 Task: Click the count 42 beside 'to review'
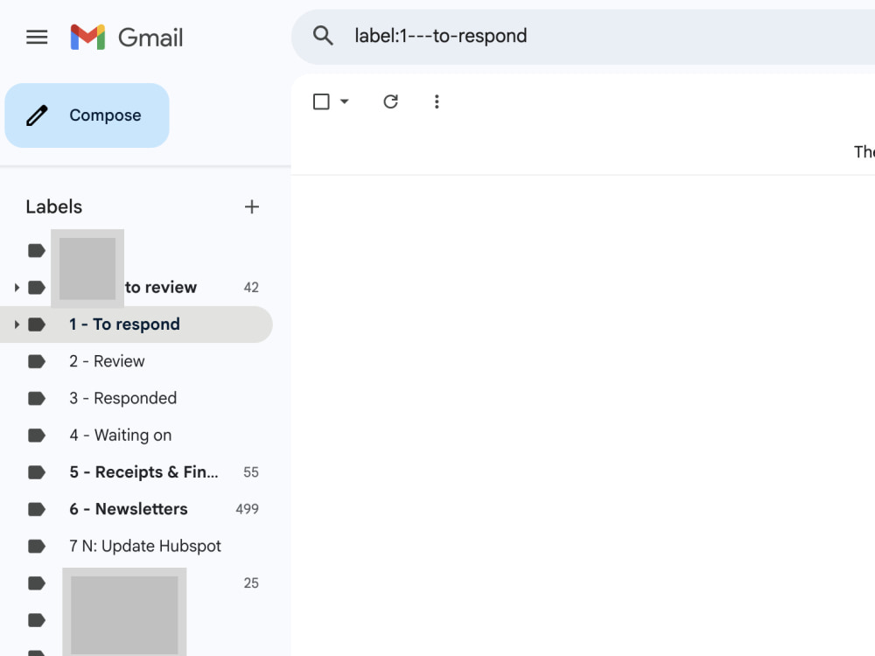(x=251, y=287)
